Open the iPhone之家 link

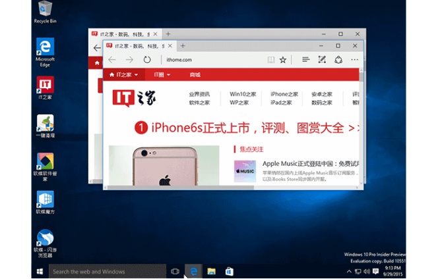click(284, 94)
